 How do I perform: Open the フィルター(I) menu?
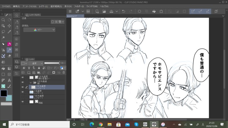(x=79, y=6)
